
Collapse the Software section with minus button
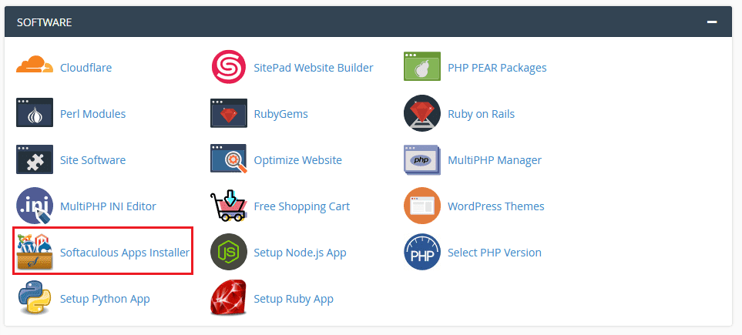pyautogui.click(x=712, y=22)
